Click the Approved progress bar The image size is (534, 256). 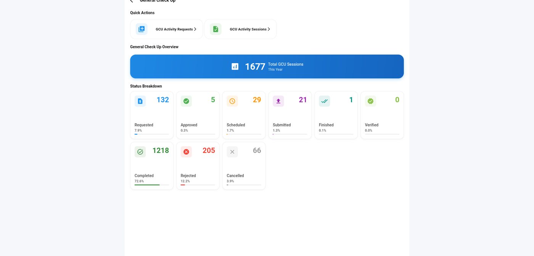click(x=198, y=134)
